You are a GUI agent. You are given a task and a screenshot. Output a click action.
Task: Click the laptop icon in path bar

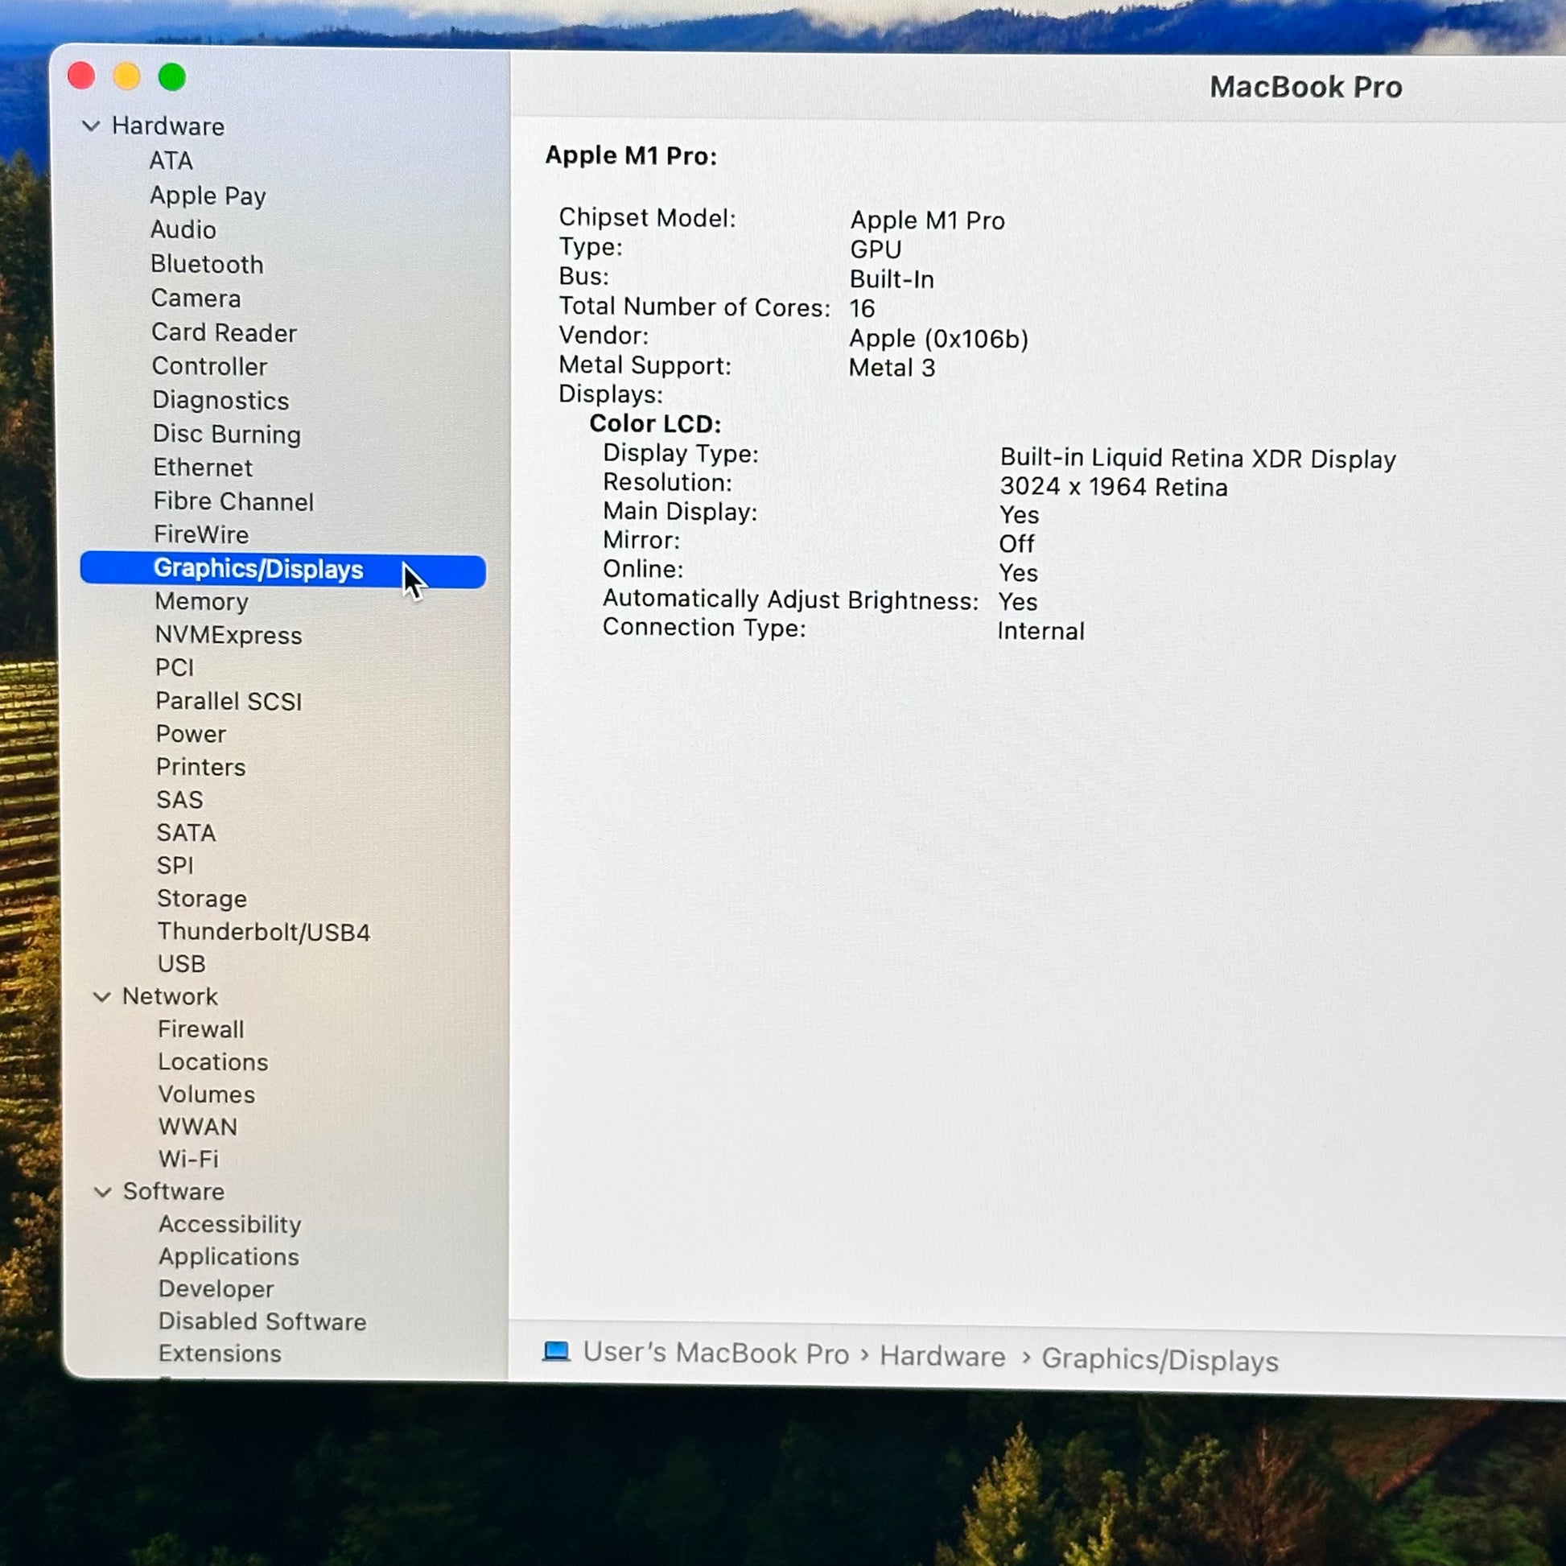[557, 1351]
